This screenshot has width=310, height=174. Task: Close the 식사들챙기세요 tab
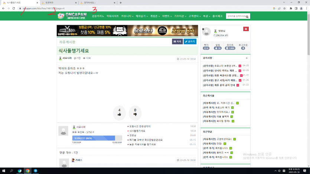[x=37, y=3]
